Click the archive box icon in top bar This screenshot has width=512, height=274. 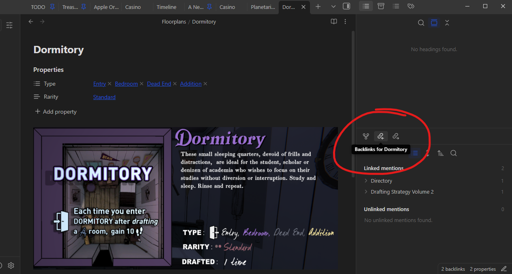pos(381,6)
